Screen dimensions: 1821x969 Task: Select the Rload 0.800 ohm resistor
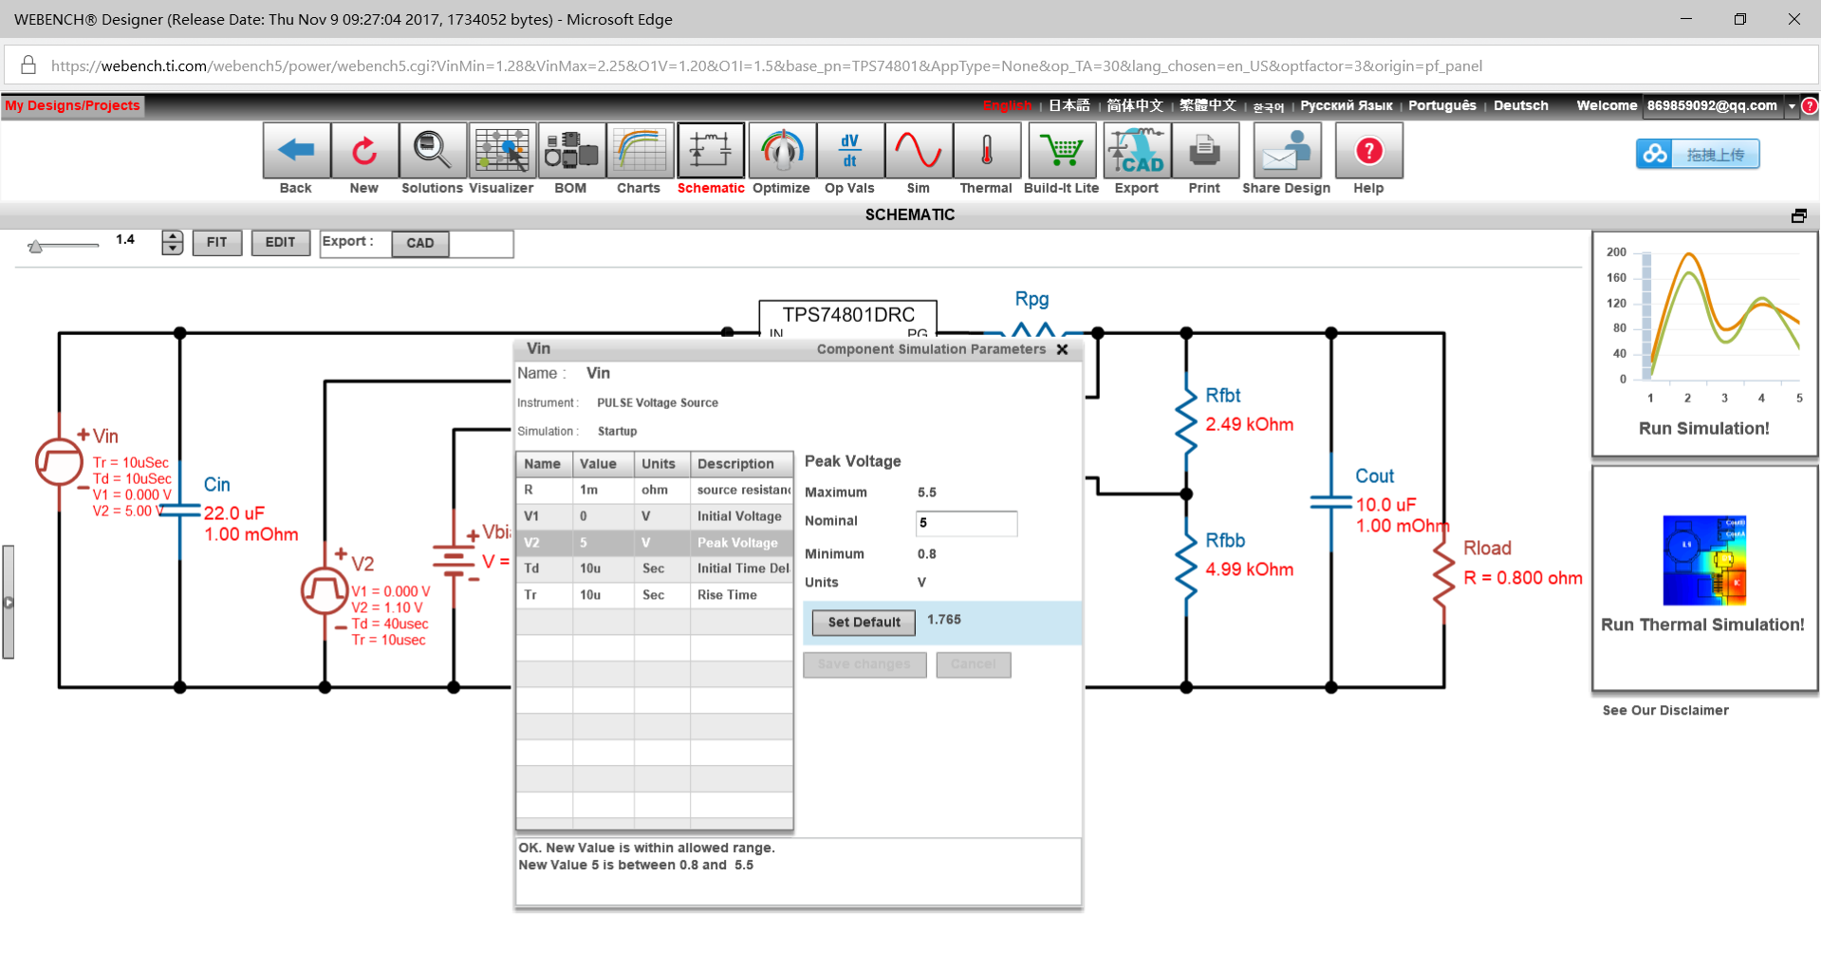point(1444,574)
